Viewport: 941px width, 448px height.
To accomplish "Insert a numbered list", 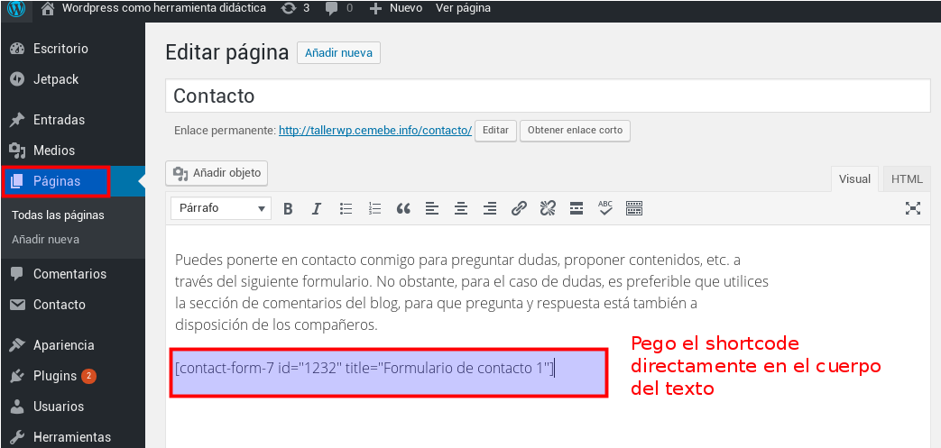I will pos(374,208).
